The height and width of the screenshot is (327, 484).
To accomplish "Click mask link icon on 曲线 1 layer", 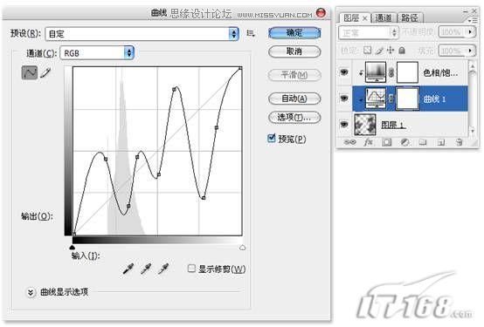I will [x=391, y=99].
